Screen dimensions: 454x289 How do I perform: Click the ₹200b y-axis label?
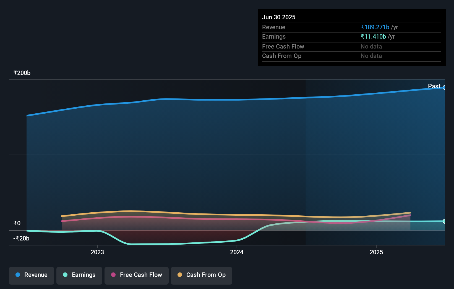(x=22, y=73)
